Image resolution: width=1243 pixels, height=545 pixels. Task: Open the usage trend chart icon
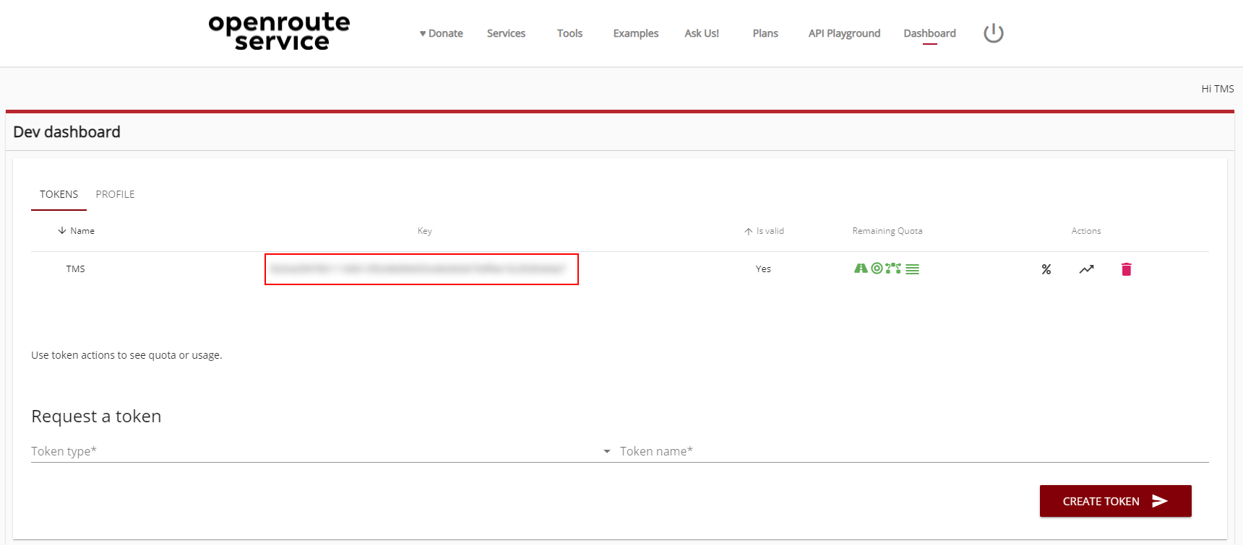point(1086,269)
